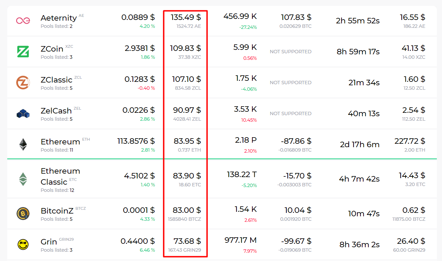Click the blue ZelCash cubes icon
The height and width of the screenshot is (261, 442).
pyautogui.click(x=23, y=113)
